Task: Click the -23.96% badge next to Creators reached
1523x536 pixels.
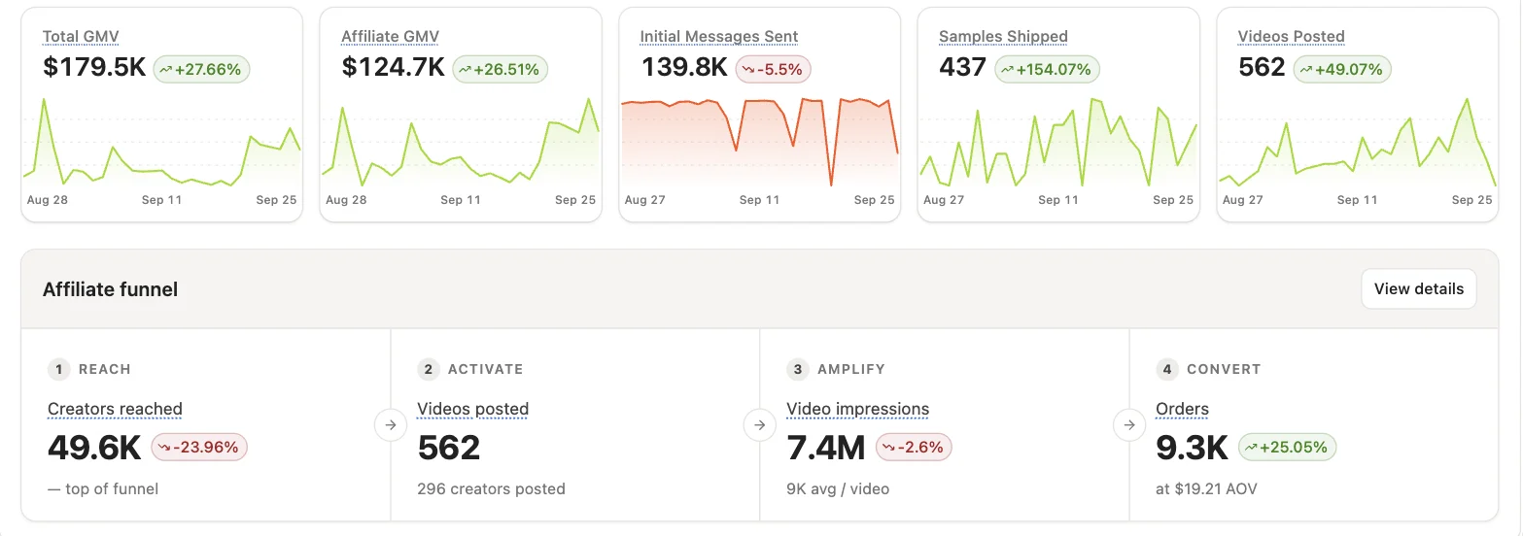Action: pyautogui.click(x=199, y=448)
